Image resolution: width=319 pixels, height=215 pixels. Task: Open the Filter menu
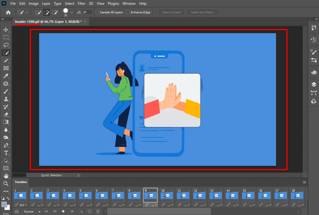click(81, 3)
